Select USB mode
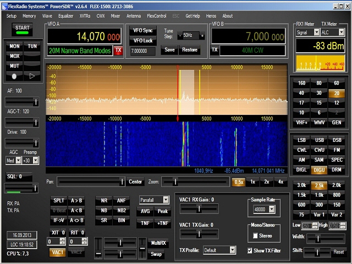Viewport: 352px width, 264px height. (x=319, y=140)
